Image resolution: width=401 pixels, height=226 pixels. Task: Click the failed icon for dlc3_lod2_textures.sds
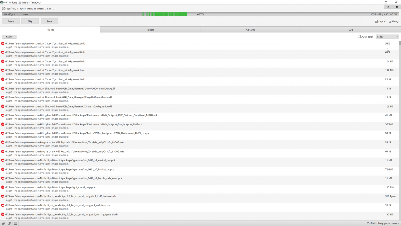pyautogui.click(x=2, y=196)
